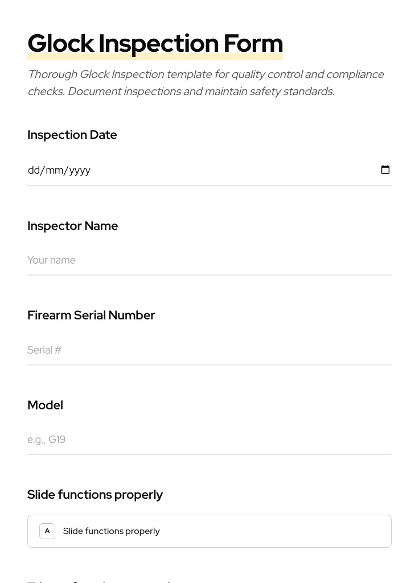419x583 pixels.
Task: Click the 'Model' field label
Action: (x=45, y=405)
